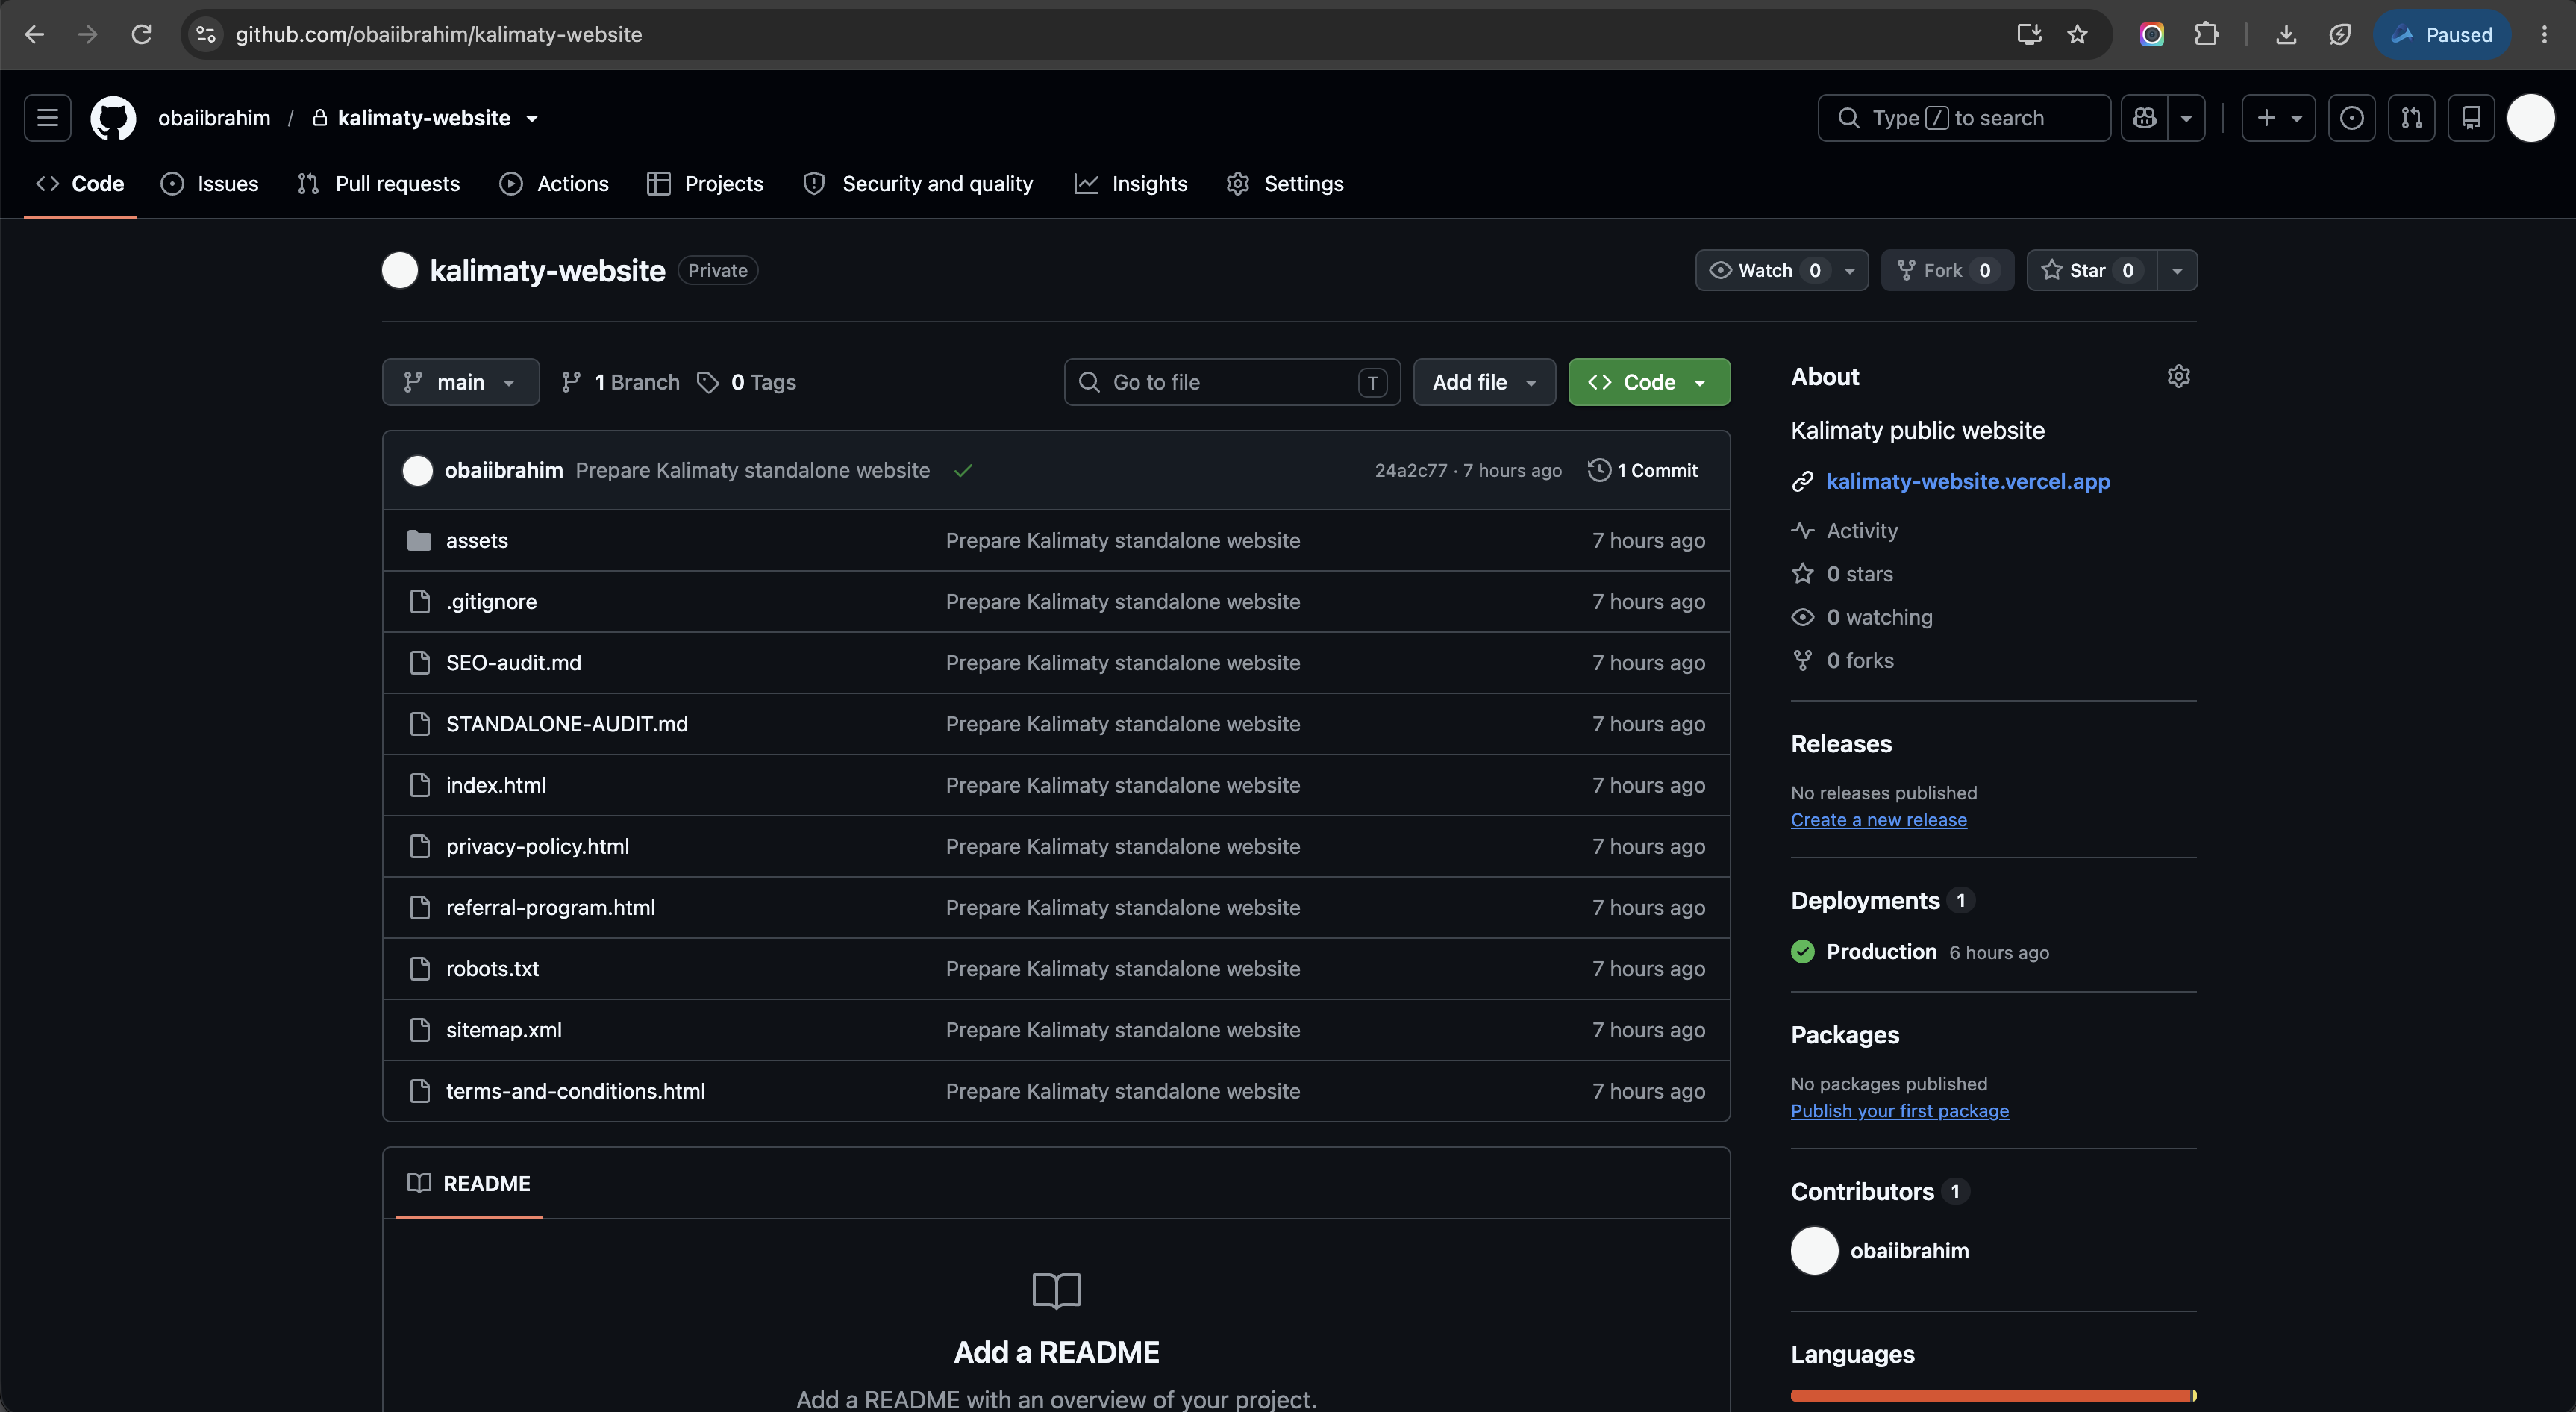
Task: Focus the Go to file search field
Action: (1232, 382)
